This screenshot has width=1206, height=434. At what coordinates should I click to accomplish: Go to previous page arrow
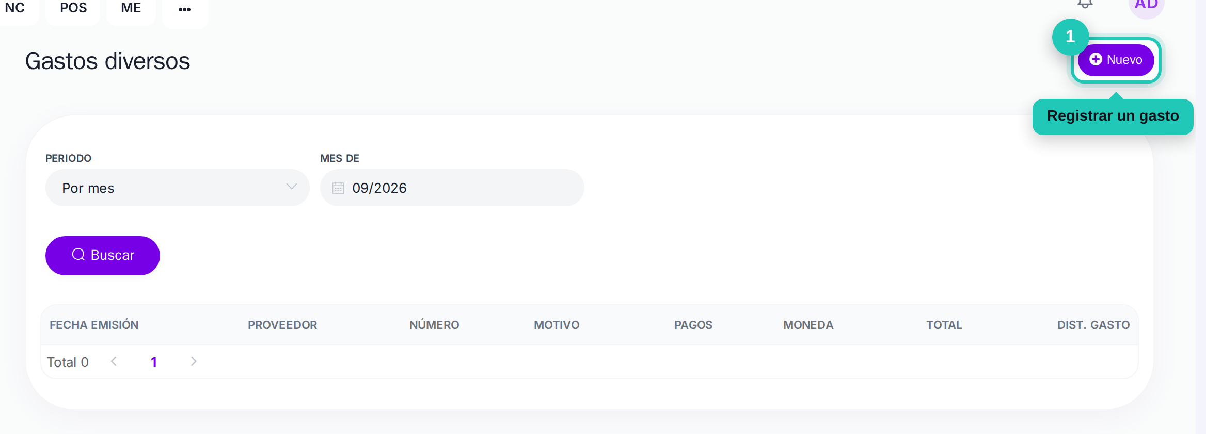click(x=114, y=362)
